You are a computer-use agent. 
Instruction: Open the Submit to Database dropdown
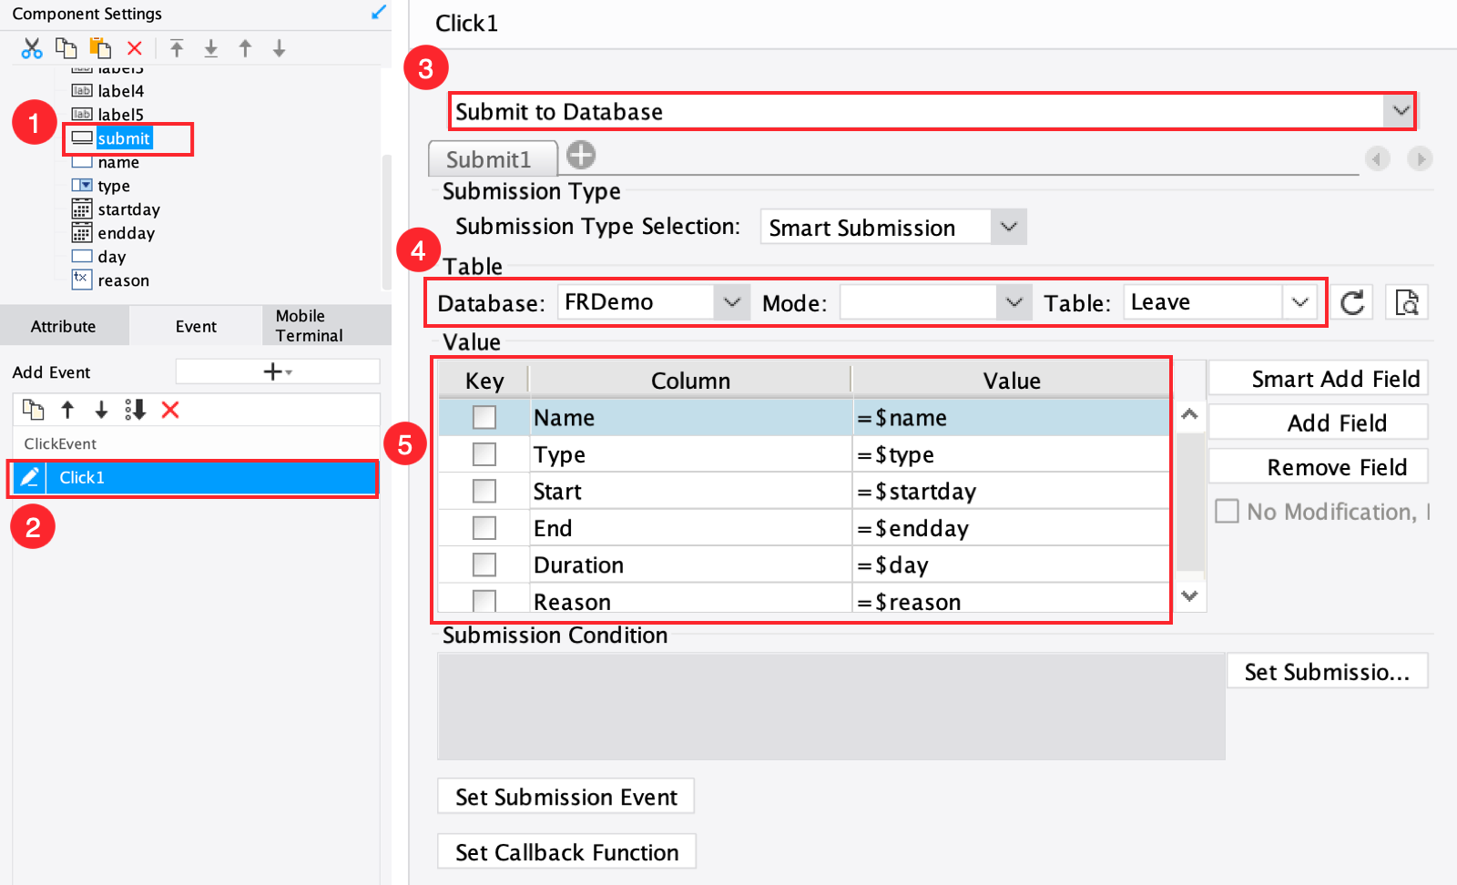pyautogui.click(x=1400, y=111)
